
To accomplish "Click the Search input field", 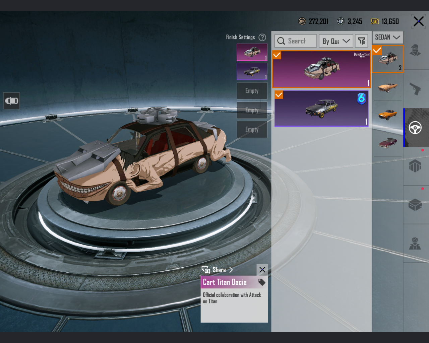I will [296, 41].
